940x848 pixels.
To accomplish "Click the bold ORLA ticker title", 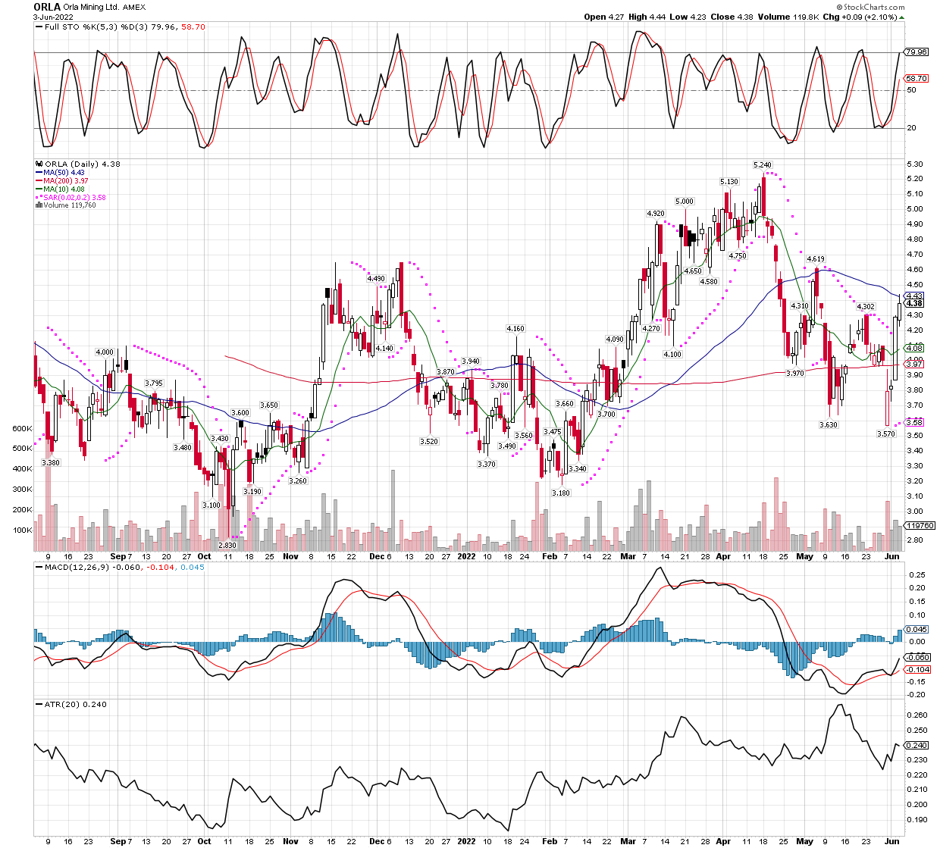I will 47,7.
